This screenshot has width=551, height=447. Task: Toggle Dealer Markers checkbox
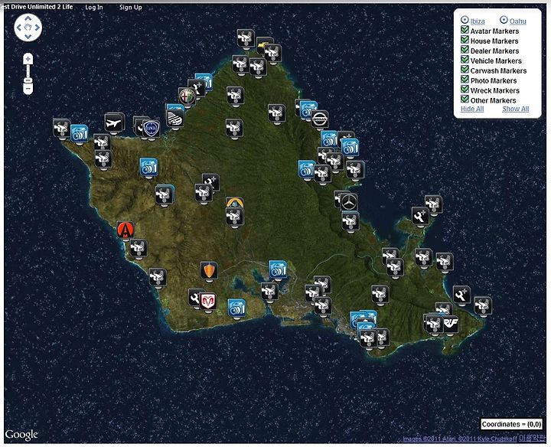[465, 50]
